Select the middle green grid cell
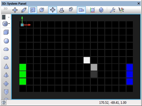142x106 pixels. 23,74
